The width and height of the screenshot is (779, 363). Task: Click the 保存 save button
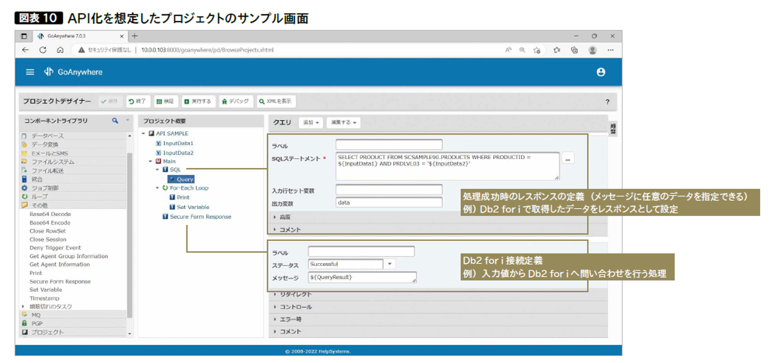tap(109, 101)
